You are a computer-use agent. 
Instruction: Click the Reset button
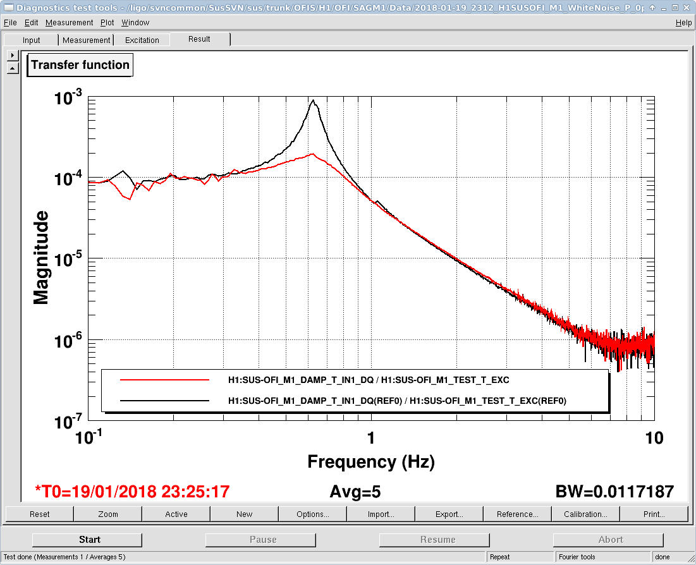point(39,514)
